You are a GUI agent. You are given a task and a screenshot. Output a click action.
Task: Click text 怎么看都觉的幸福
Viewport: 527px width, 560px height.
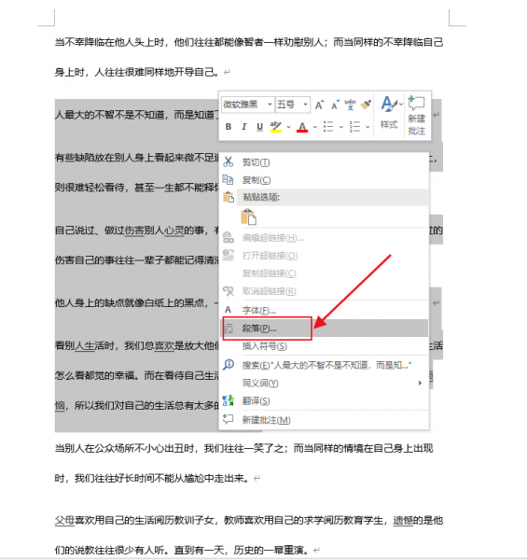[x=94, y=376]
